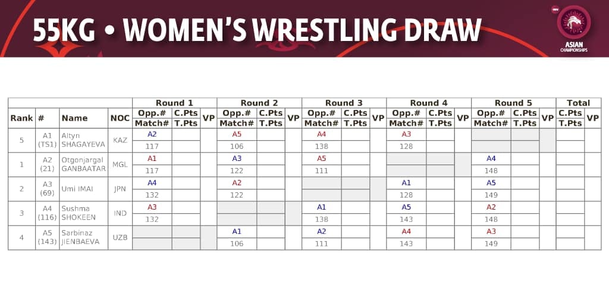Open Otgonjargal GANBAATAR's name entry
The height and width of the screenshot is (304, 609).
[83, 164]
